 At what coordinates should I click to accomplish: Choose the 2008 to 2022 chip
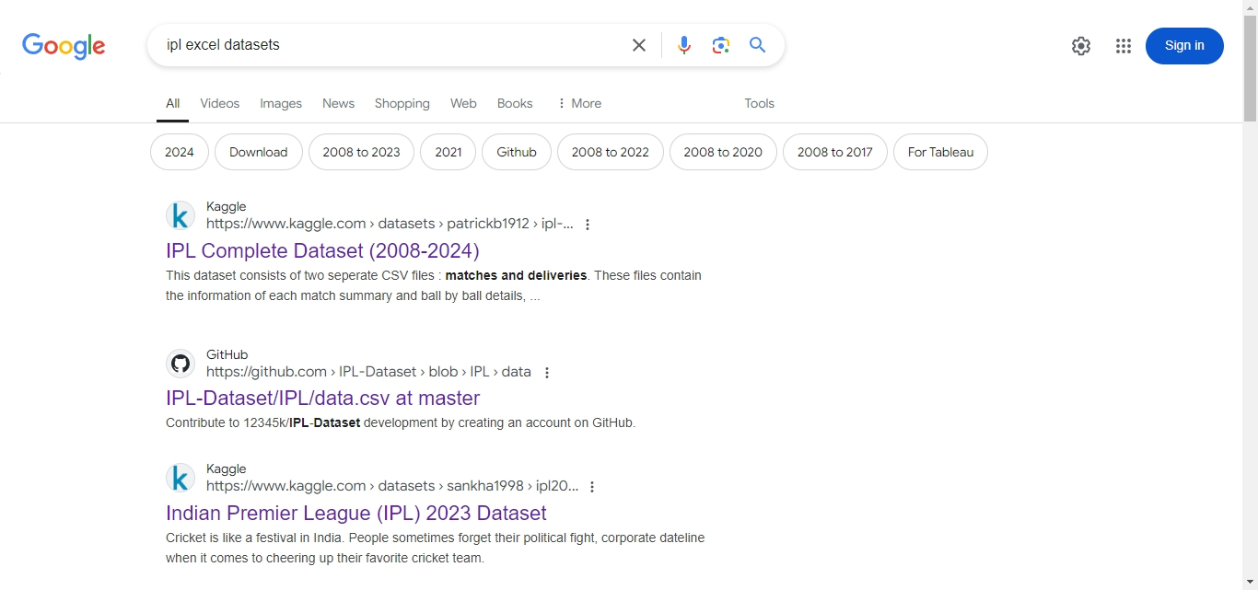pos(611,152)
